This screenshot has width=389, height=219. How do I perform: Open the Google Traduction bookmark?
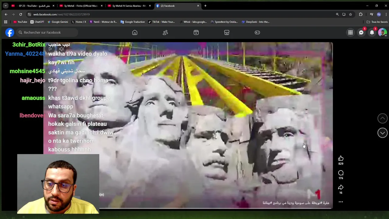click(133, 22)
